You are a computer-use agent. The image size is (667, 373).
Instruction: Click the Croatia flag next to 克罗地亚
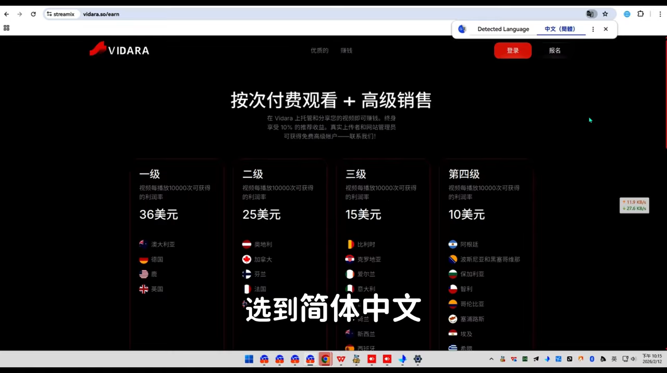click(350, 259)
